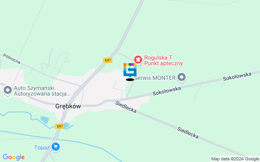Click the upper Siedlecka street label
This screenshot has width=260, height=162.
(x=126, y=107)
